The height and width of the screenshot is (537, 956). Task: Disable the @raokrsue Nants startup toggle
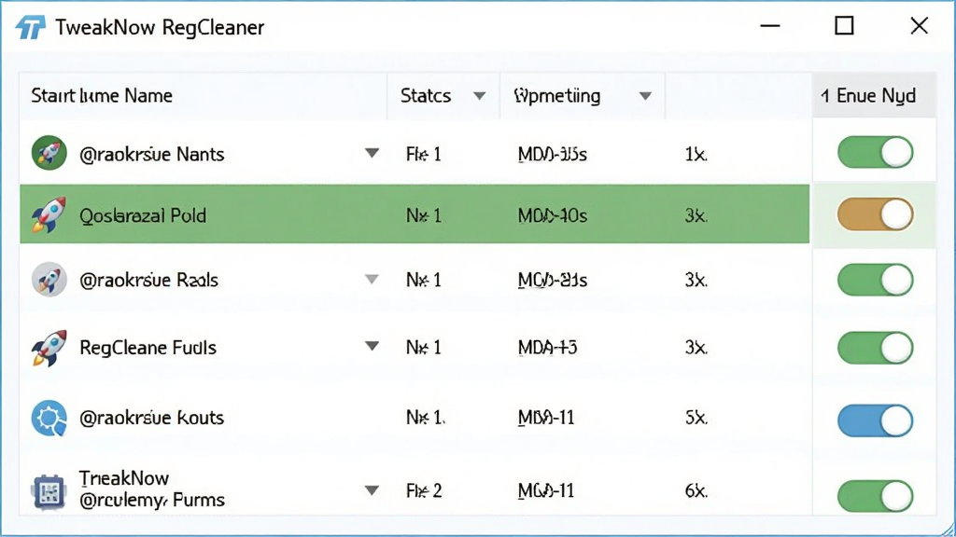(x=875, y=152)
